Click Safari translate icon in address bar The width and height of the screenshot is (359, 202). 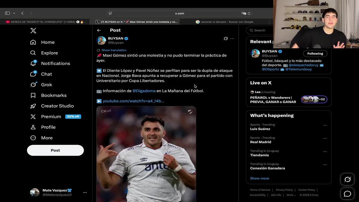coord(243,13)
